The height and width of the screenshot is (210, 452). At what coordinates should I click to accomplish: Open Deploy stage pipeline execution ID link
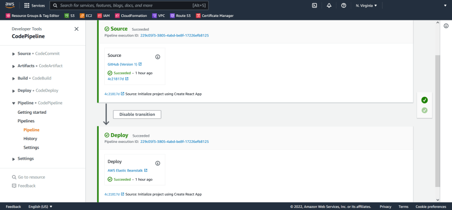(175, 142)
